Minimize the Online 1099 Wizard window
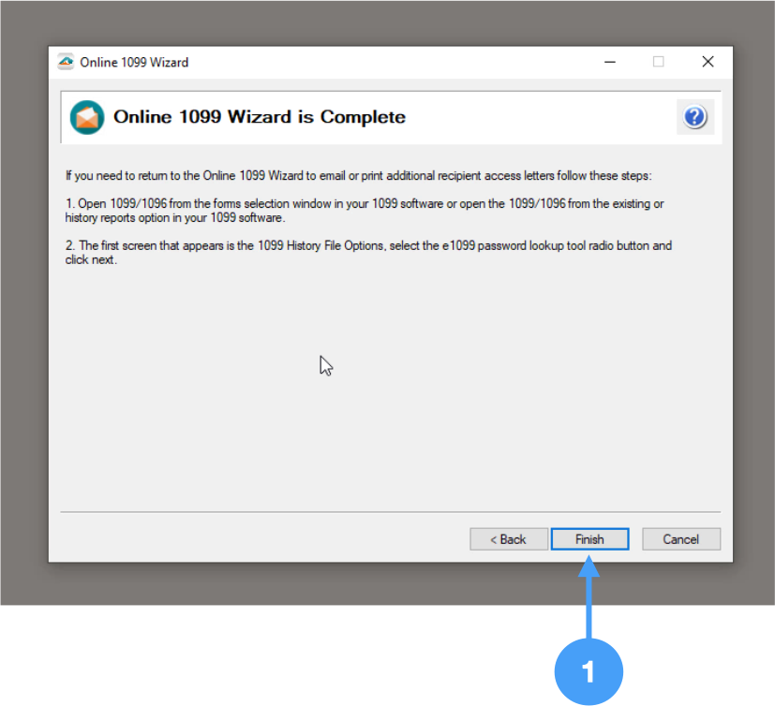This screenshot has height=706, width=775. pyautogui.click(x=610, y=62)
